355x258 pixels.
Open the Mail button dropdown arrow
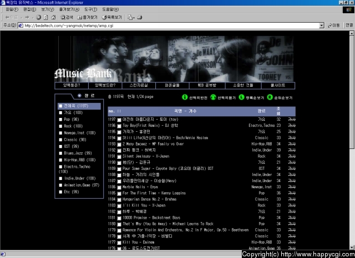pos(134,18)
